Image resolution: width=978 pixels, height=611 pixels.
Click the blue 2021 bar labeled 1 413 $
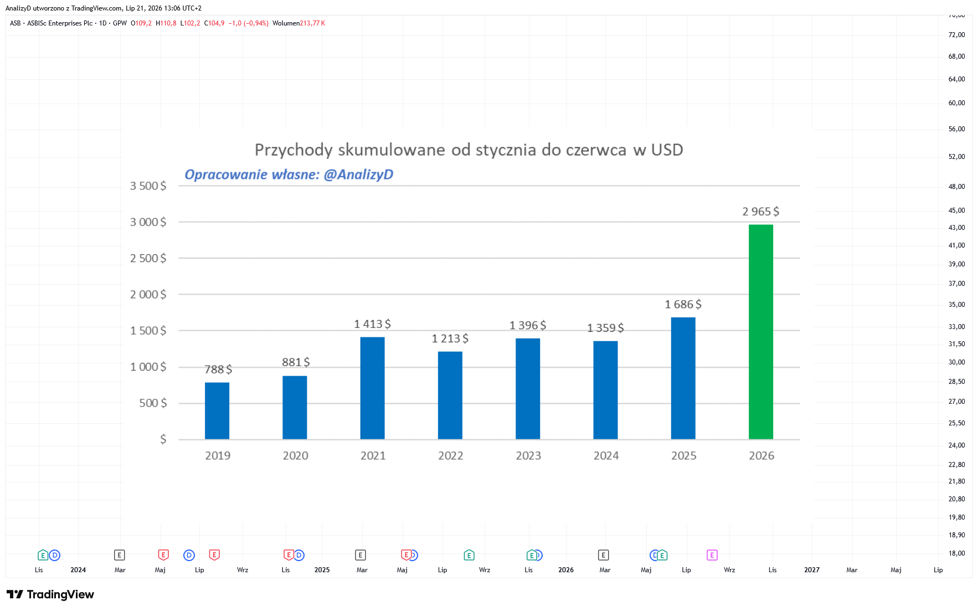click(x=373, y=388)
